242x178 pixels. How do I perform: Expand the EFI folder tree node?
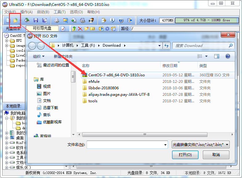(7, 41)
